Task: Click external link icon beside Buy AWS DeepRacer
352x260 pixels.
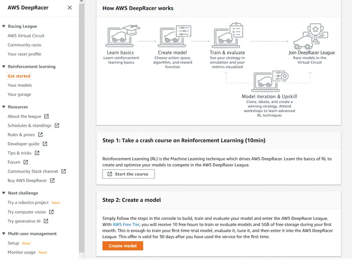Action: point(52,180)
